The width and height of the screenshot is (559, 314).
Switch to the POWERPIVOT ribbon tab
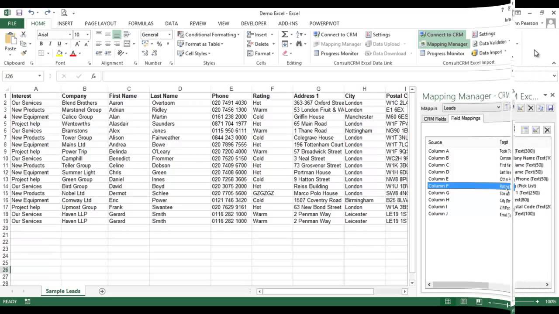(x=324, y=24)
